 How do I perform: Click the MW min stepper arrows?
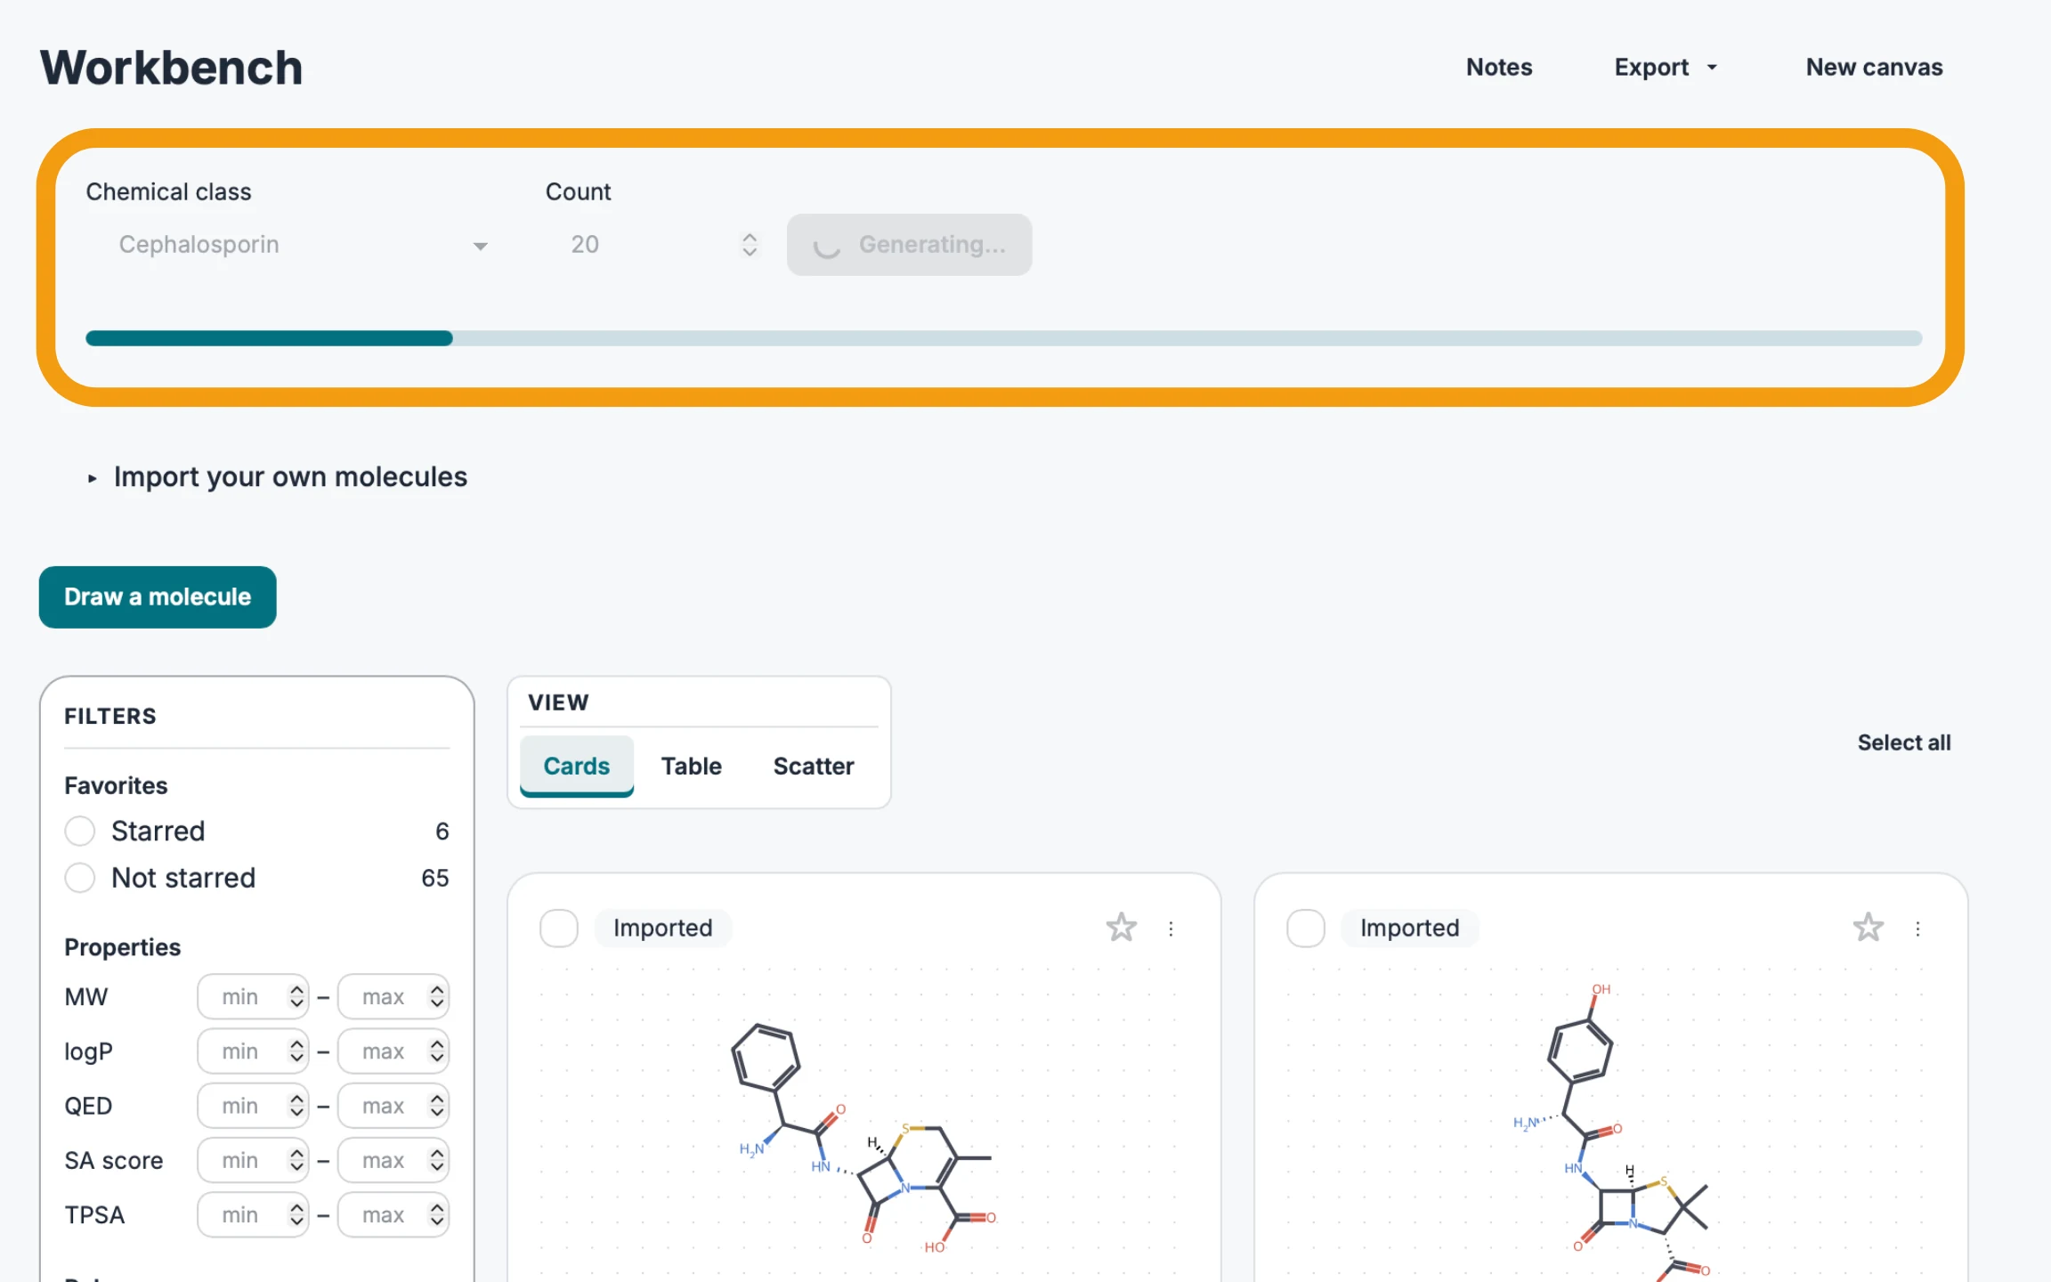click(x=296, y=996)
